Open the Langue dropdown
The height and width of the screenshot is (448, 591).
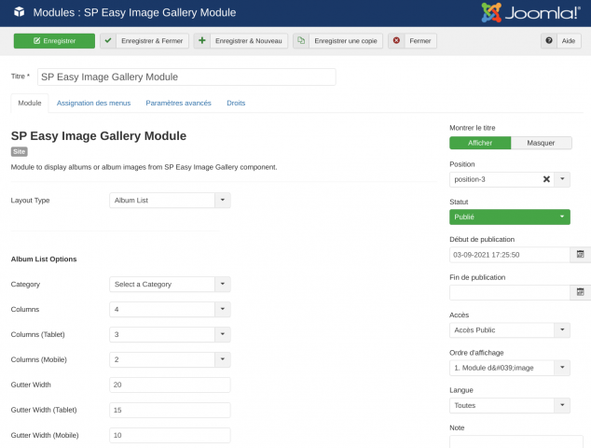click(510, 405)
